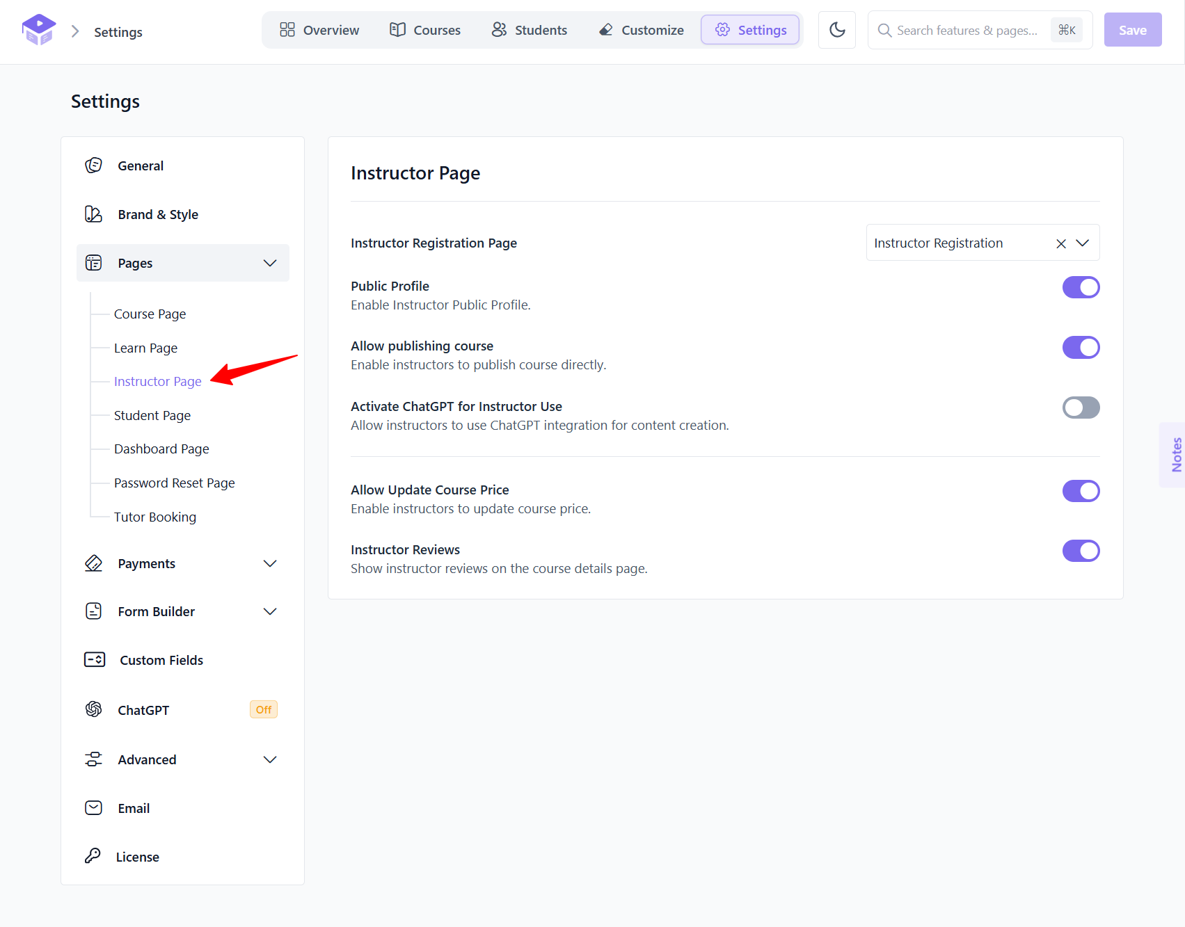Click the Form Builder icon

click(x=93, y=611)
